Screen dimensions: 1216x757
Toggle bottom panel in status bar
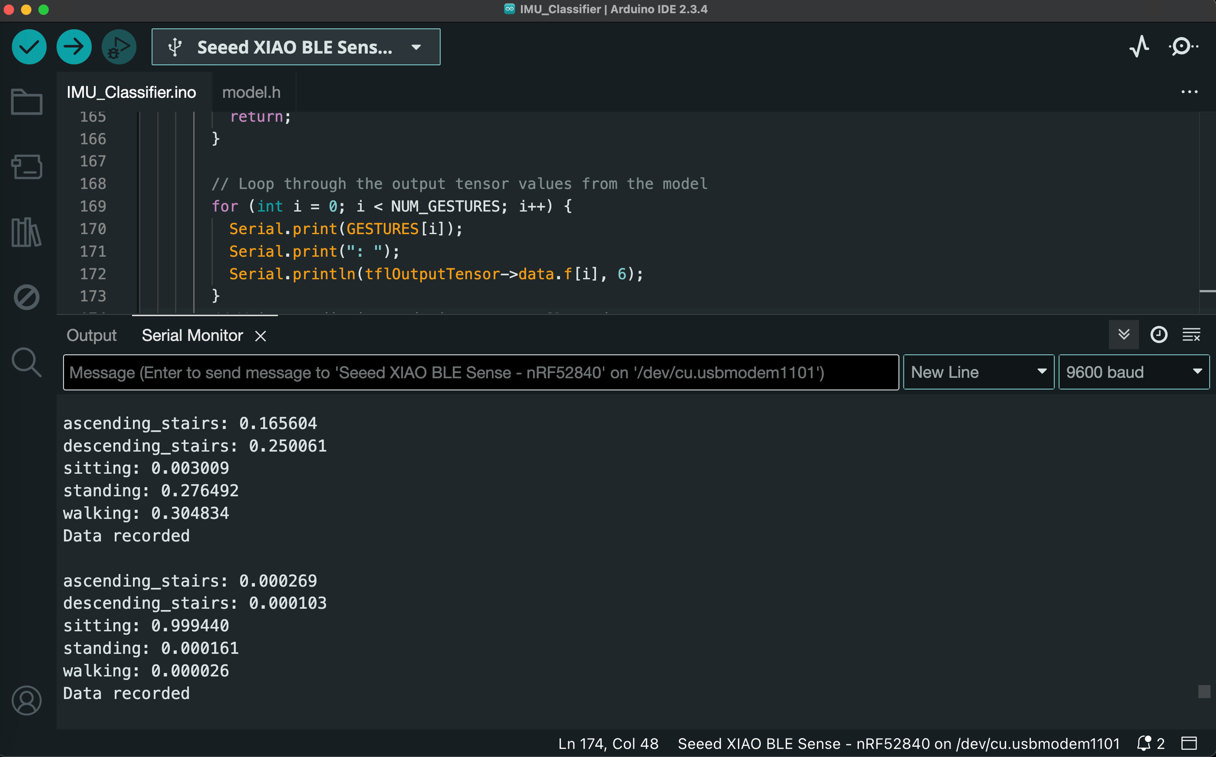(x=1188, y=743)
